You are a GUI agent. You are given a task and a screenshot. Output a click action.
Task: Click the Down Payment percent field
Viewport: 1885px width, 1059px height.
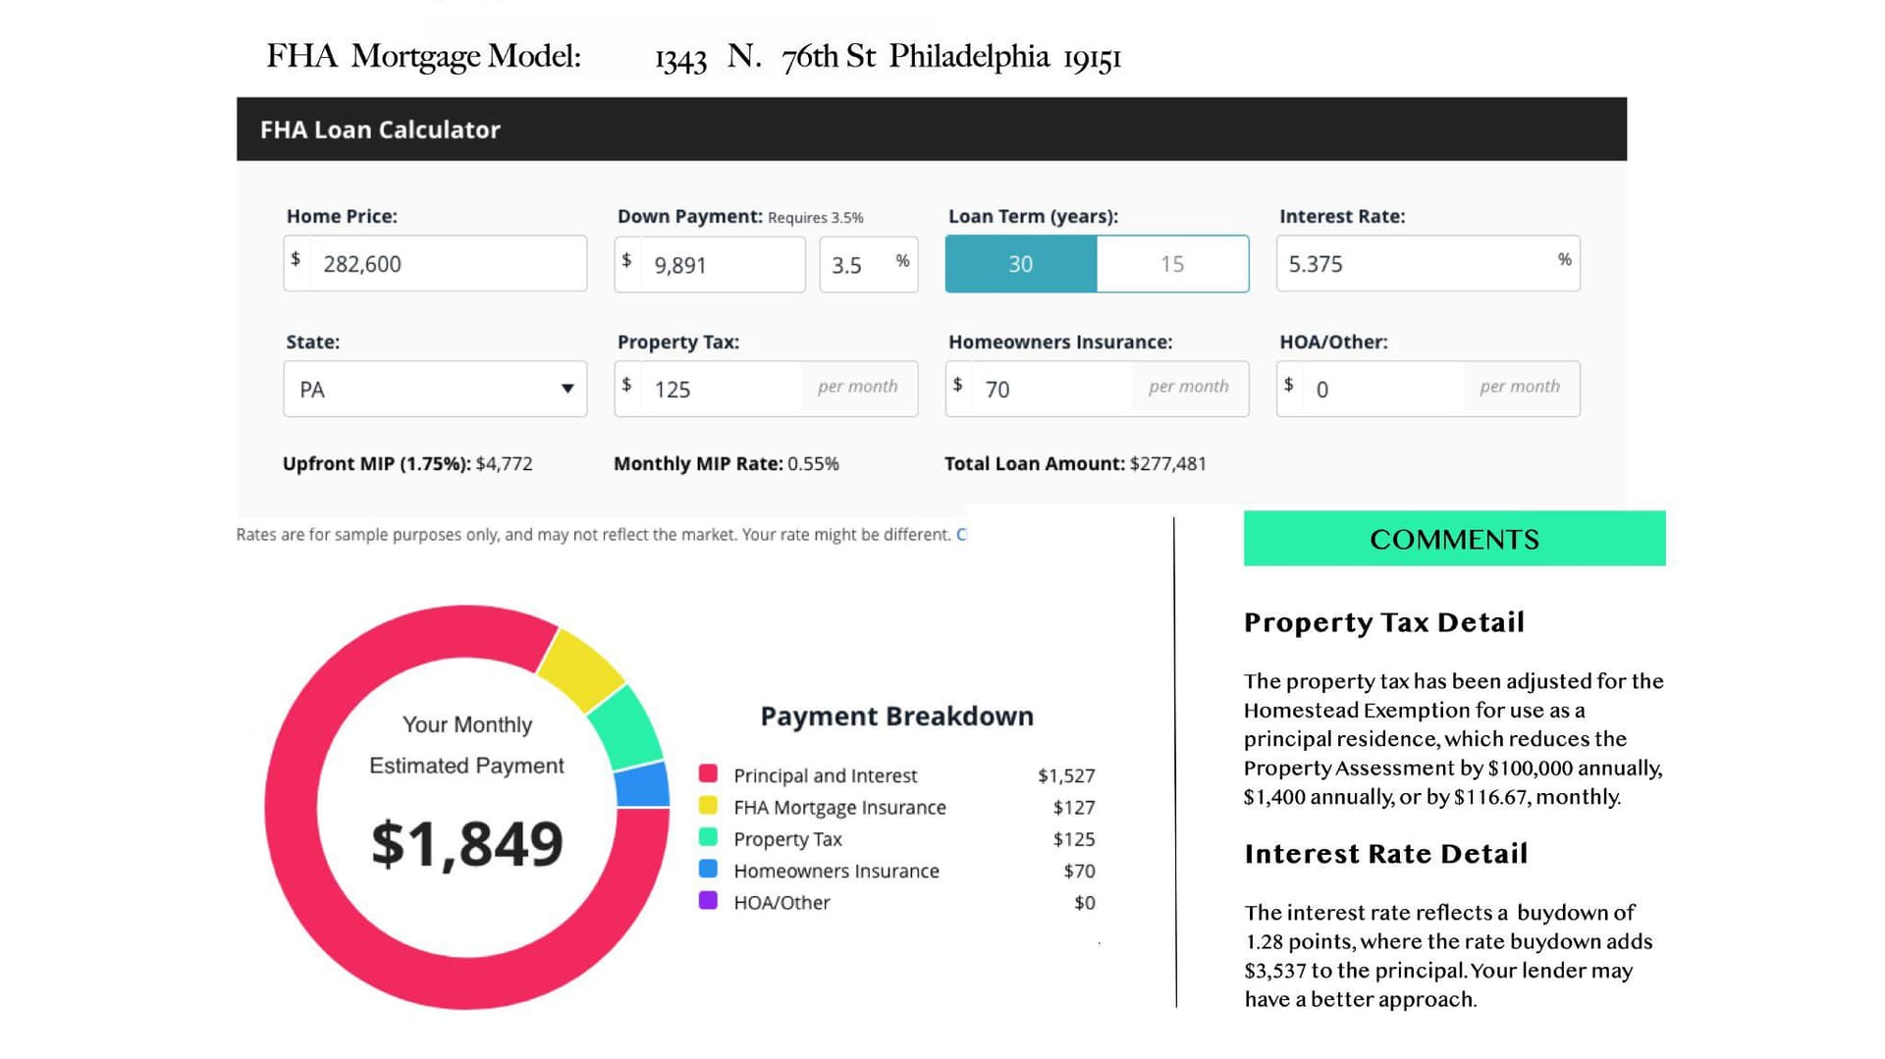869,264
